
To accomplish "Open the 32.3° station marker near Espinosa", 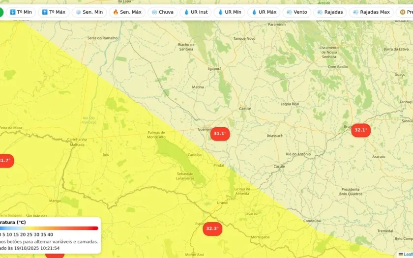I will pyautogui.click(x=212, y=229).
